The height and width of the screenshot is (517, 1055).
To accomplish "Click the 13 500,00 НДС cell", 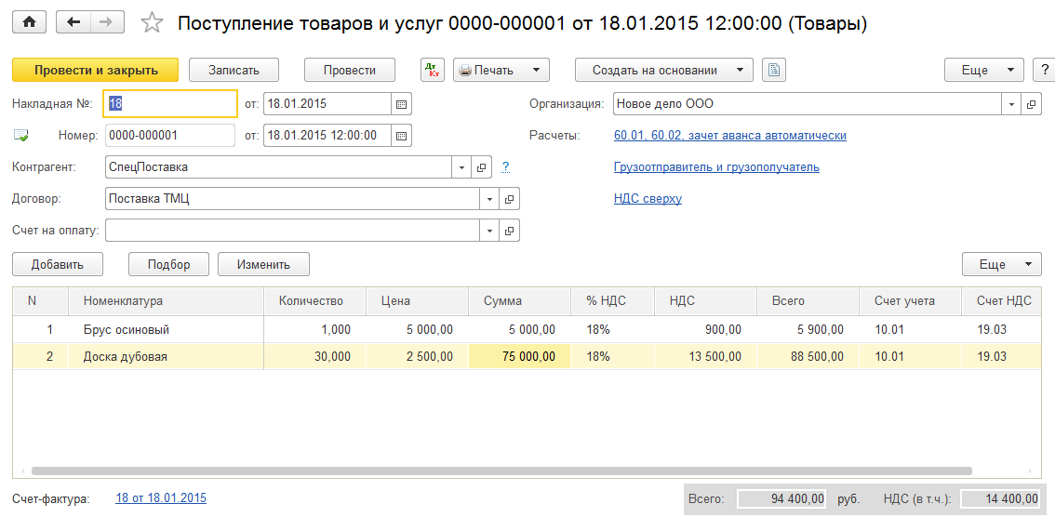I will [x=705, y=357].
